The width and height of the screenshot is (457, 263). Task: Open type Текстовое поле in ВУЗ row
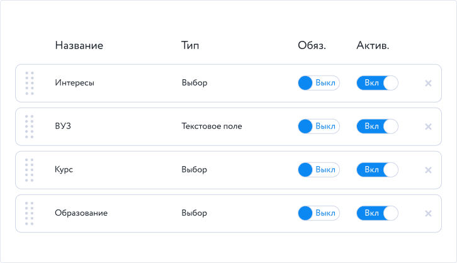point(212,126)
